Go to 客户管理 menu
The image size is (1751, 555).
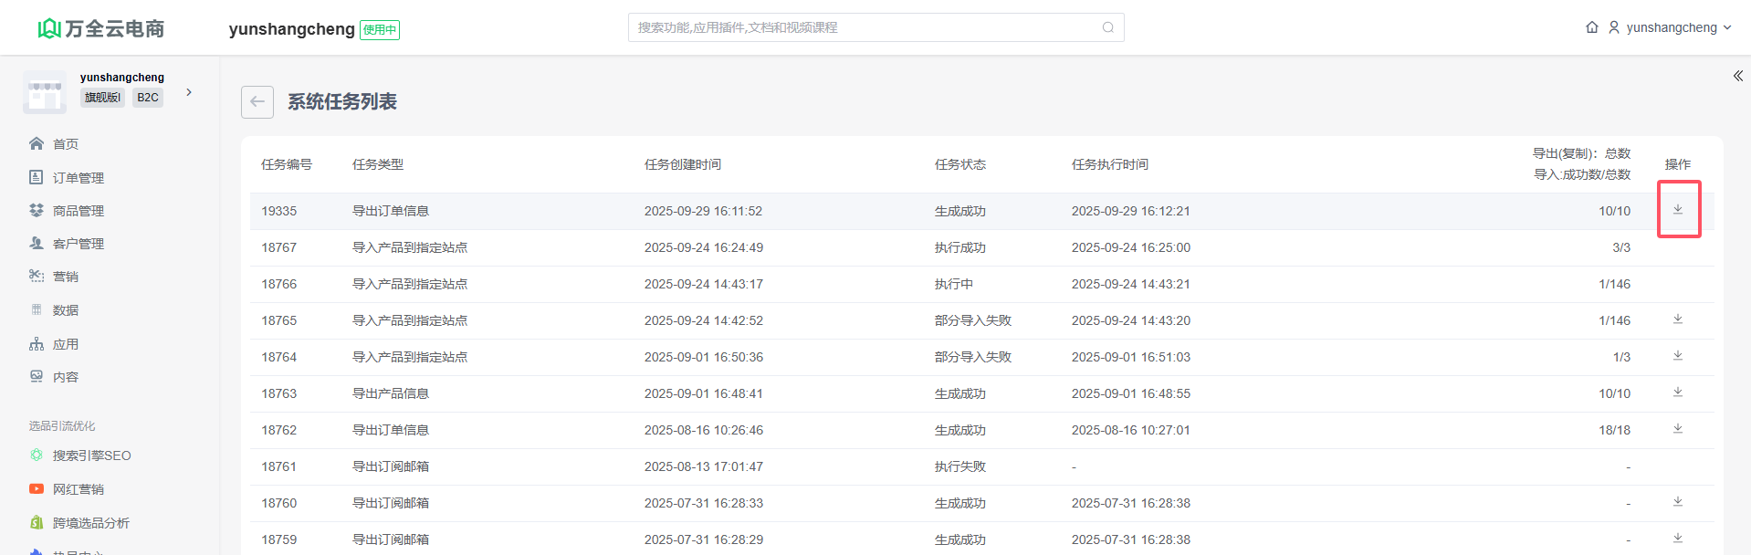(x=78, y=244)
